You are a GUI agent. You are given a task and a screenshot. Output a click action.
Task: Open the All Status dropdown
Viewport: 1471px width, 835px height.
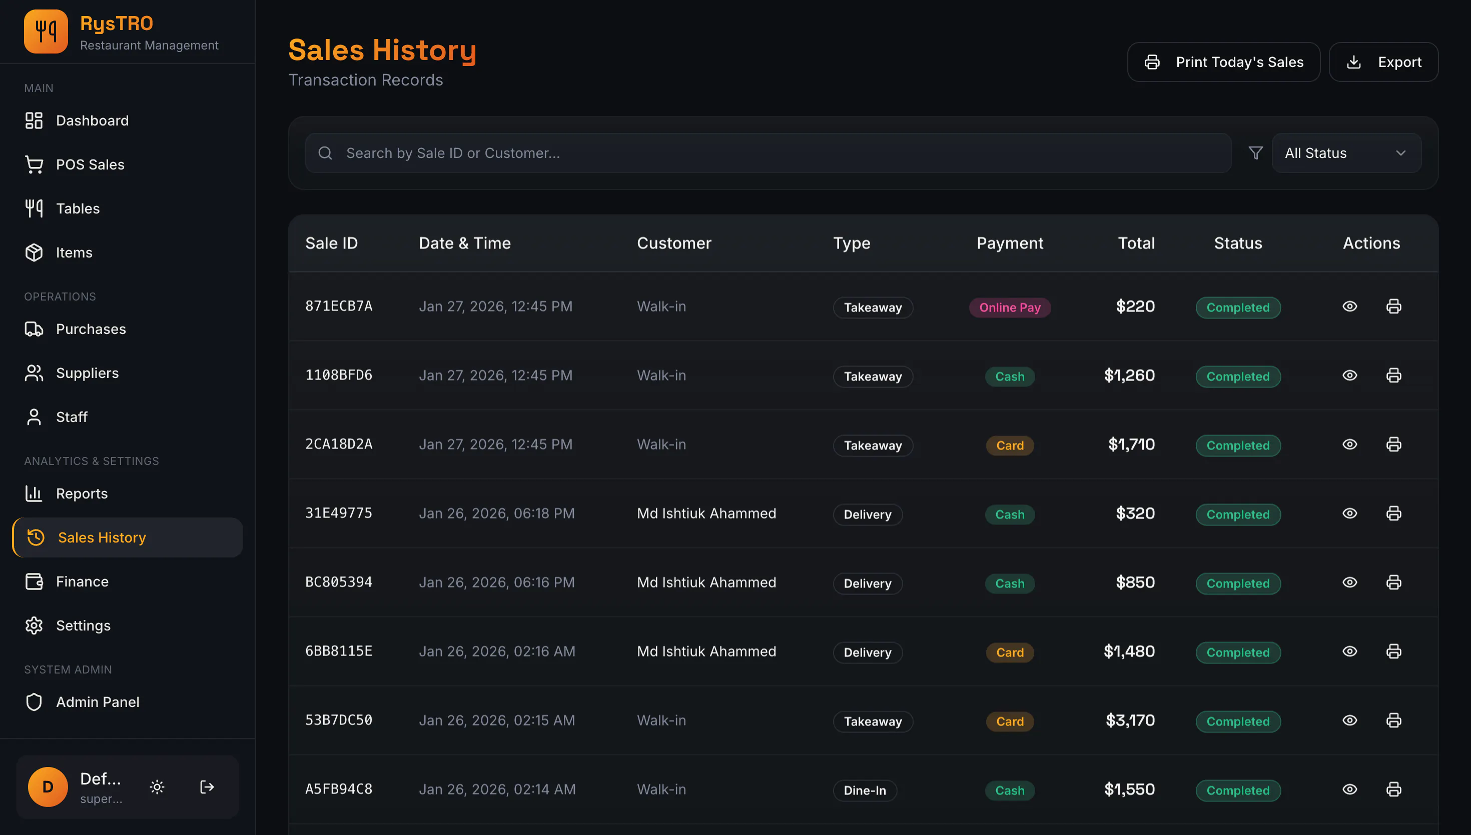(1346, 153)
